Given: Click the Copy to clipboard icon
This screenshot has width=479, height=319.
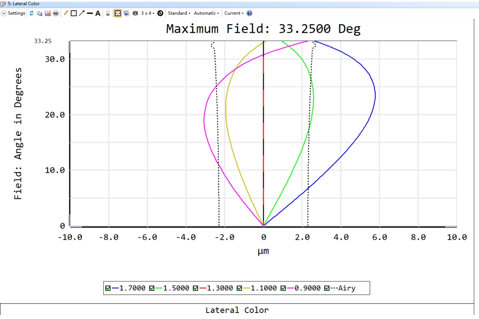Looking at the screenshot, I should click(40, 13).
